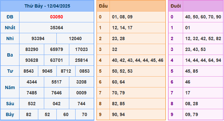This screenshot has height=121, width=224.
Task: Select sixth prize number 532
Action: pyautogui.click(x=32, y=104)
